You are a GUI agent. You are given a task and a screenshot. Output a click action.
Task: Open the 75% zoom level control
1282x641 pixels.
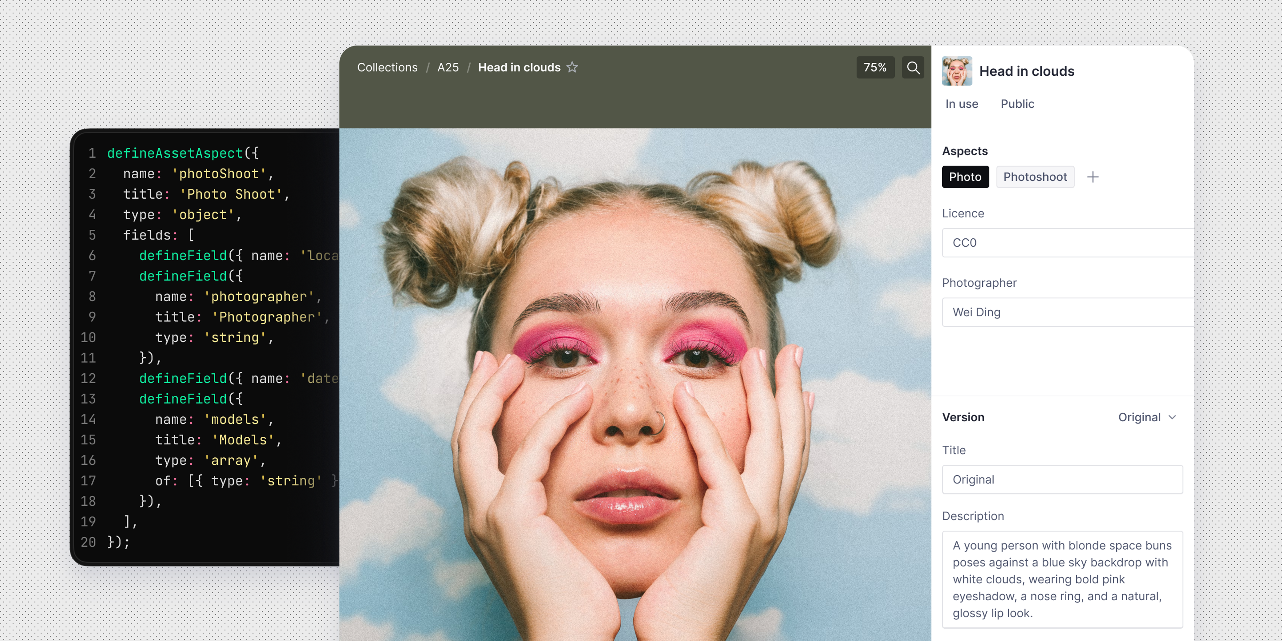pyautogui.click(x=875, y=67)
